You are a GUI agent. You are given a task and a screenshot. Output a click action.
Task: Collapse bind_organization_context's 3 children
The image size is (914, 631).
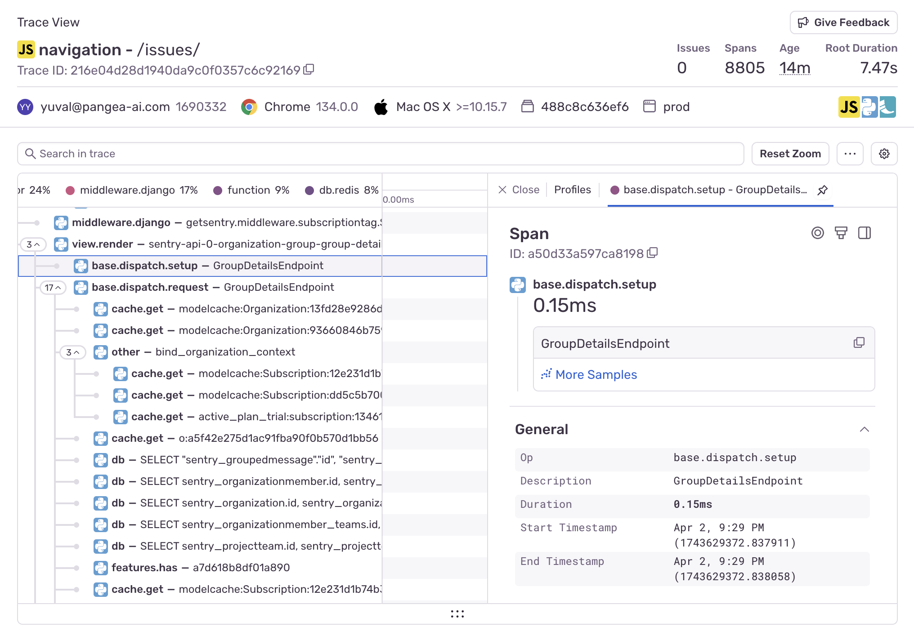[x=72, y=352]
